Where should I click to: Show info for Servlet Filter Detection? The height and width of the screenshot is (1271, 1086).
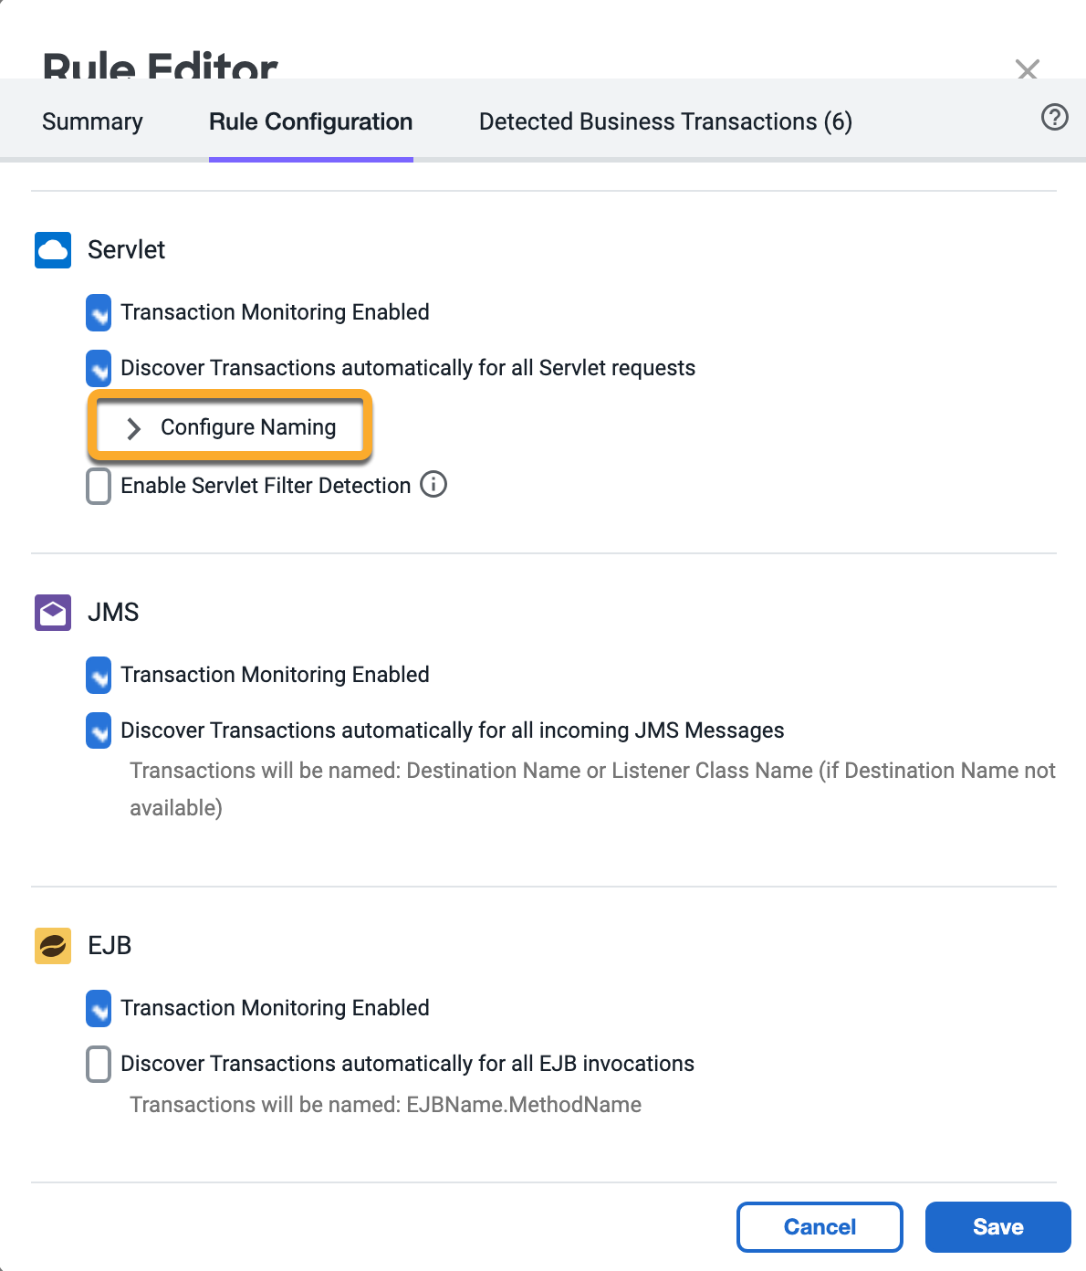433,484
